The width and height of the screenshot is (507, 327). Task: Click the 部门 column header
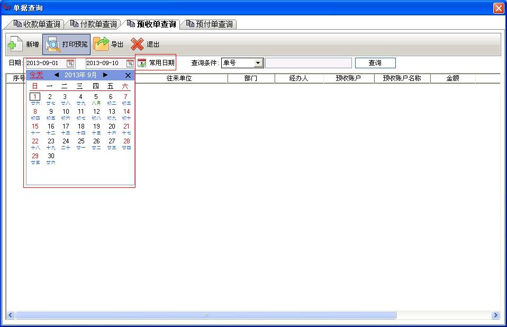click(251, 78)
